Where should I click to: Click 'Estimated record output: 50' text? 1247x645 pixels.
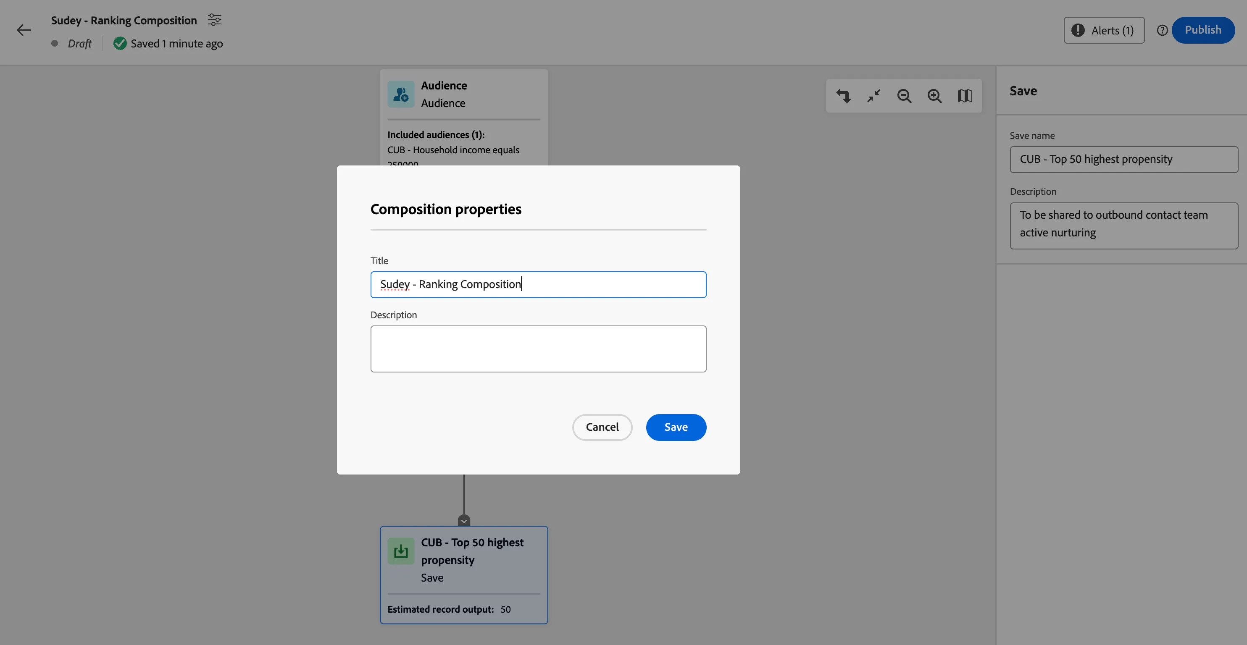pyautogui.click(x=449, y=609)
